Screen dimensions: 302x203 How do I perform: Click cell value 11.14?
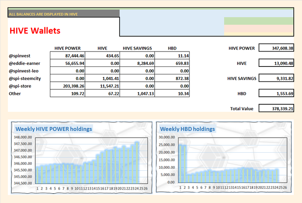(172, 55)
